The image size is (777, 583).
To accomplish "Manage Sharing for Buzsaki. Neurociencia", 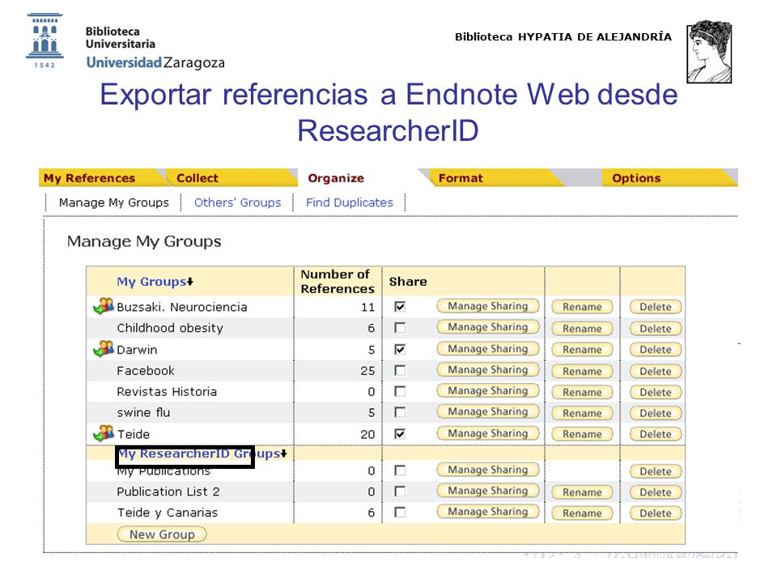I will coord(488,306).
